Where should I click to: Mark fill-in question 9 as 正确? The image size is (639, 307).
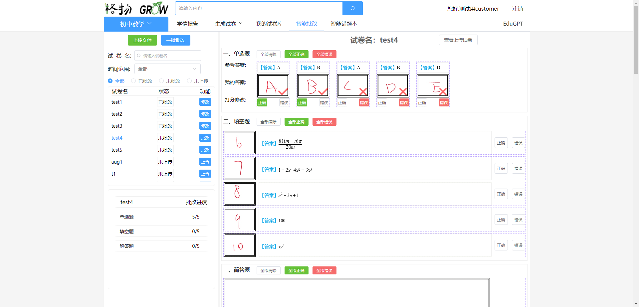501,220
